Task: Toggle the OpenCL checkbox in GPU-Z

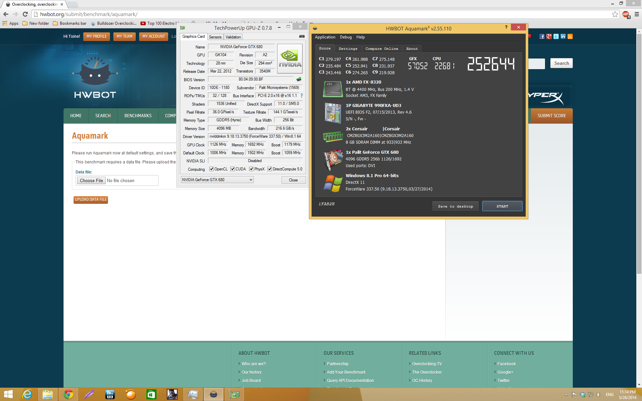Action: pyautogui.click(x=211, y=169)
